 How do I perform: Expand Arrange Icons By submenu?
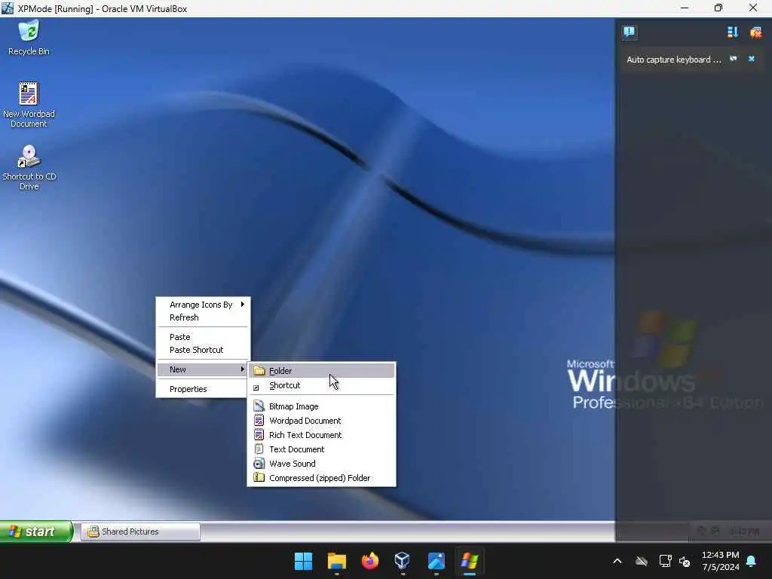point(203,305)
